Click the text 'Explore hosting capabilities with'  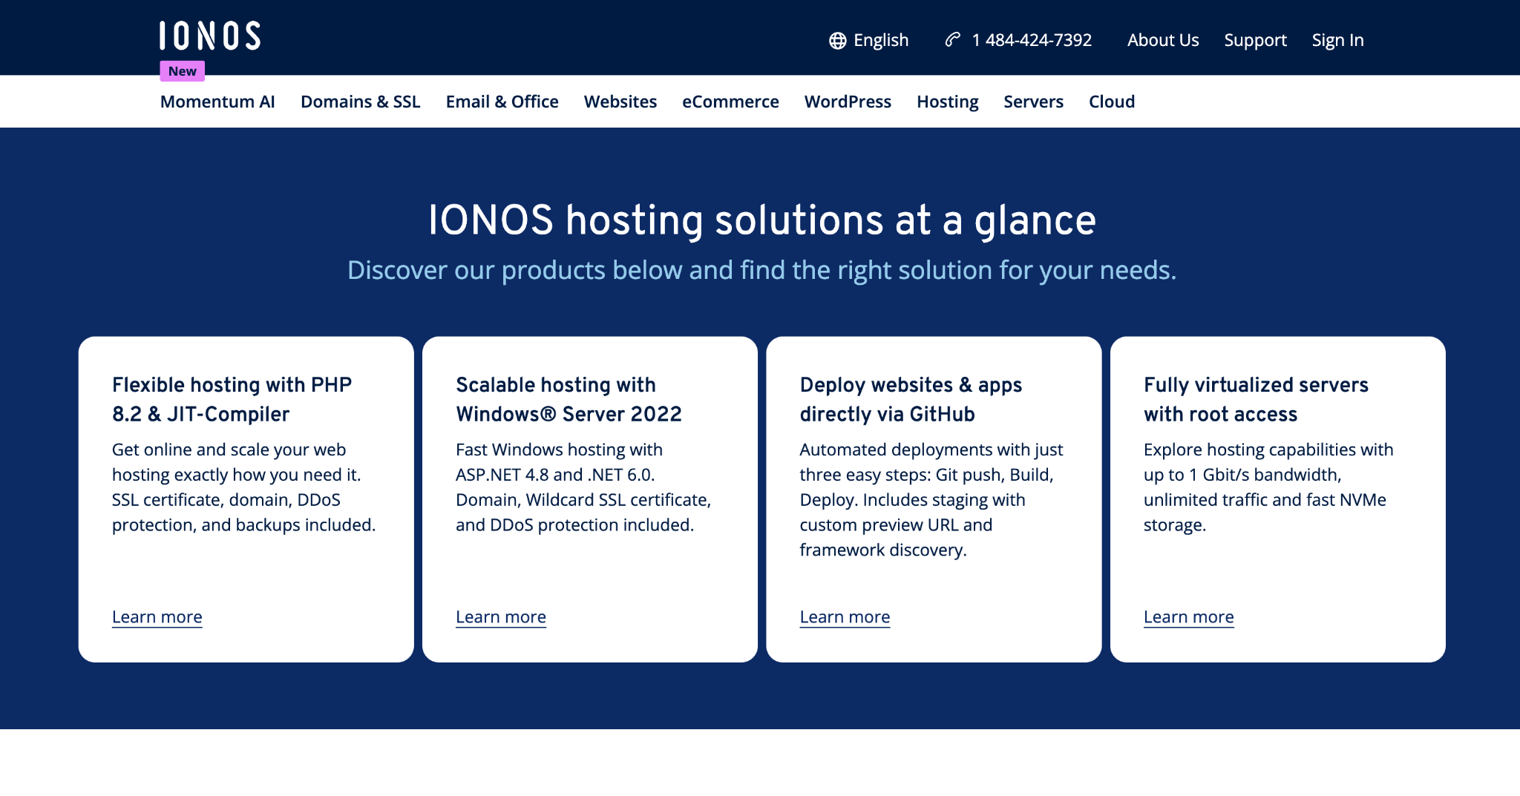pyautogui.click(x=1268, y=450)
